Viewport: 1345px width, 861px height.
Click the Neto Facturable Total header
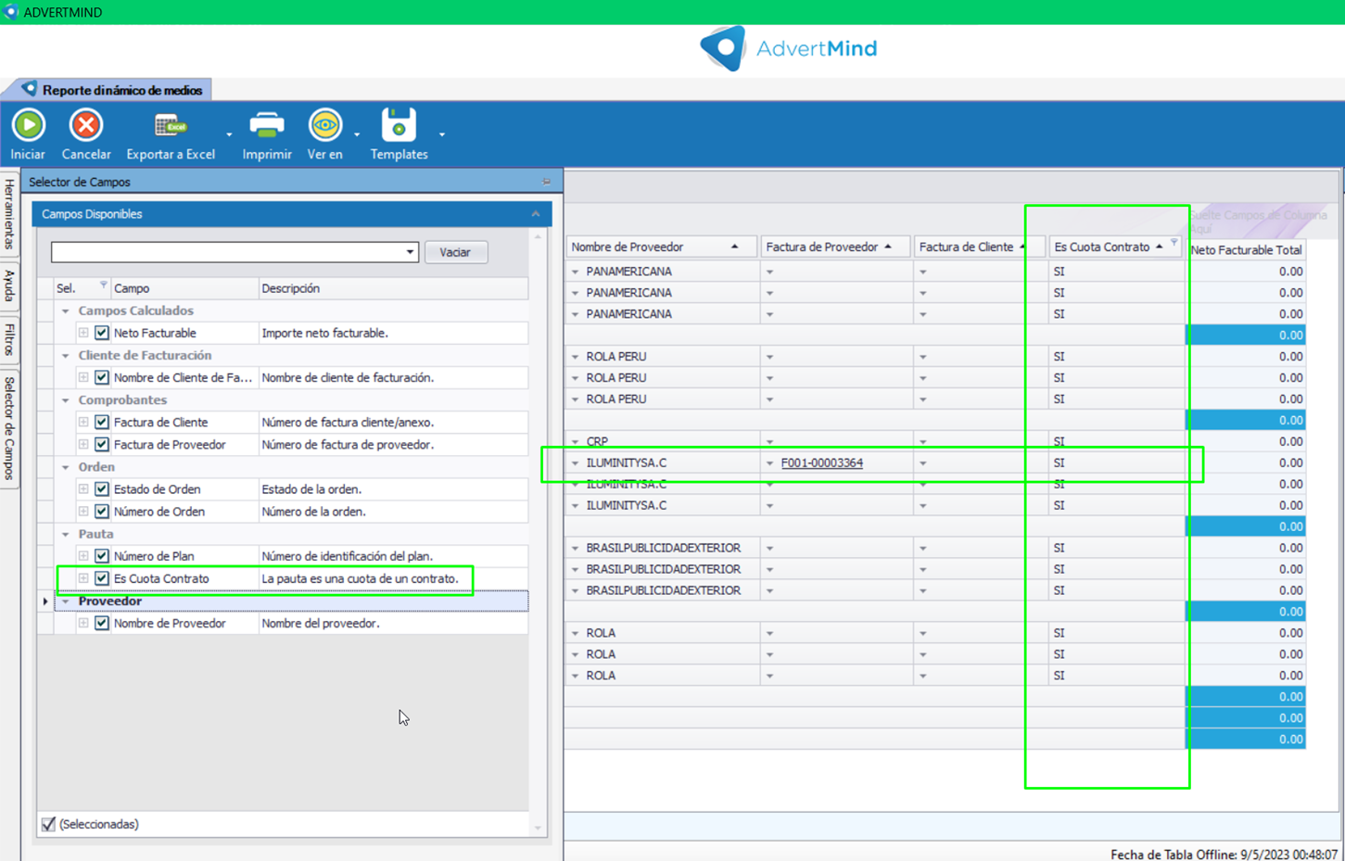point(1246,250)
